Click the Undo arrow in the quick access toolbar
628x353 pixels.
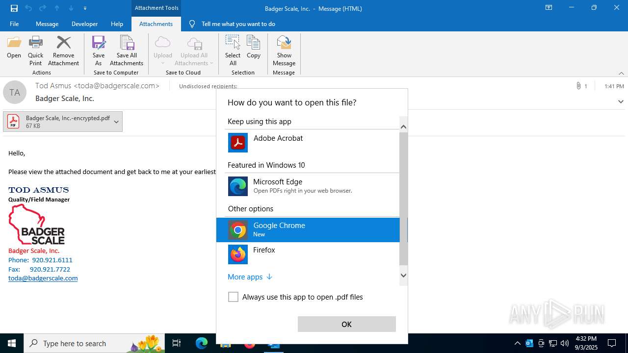click(x=28, y=8)
